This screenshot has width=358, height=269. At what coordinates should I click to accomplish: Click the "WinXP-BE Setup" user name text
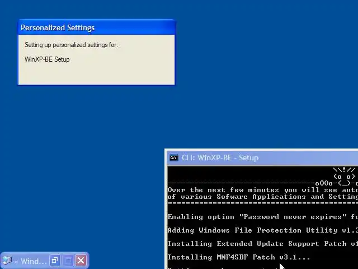(x=47, y=59)
